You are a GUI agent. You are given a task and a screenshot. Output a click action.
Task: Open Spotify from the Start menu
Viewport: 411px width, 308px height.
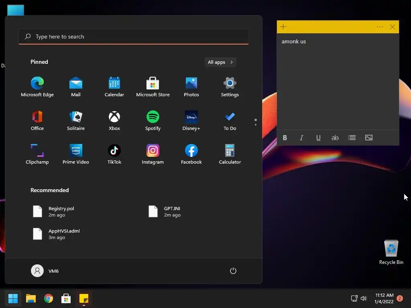[153, 121]
